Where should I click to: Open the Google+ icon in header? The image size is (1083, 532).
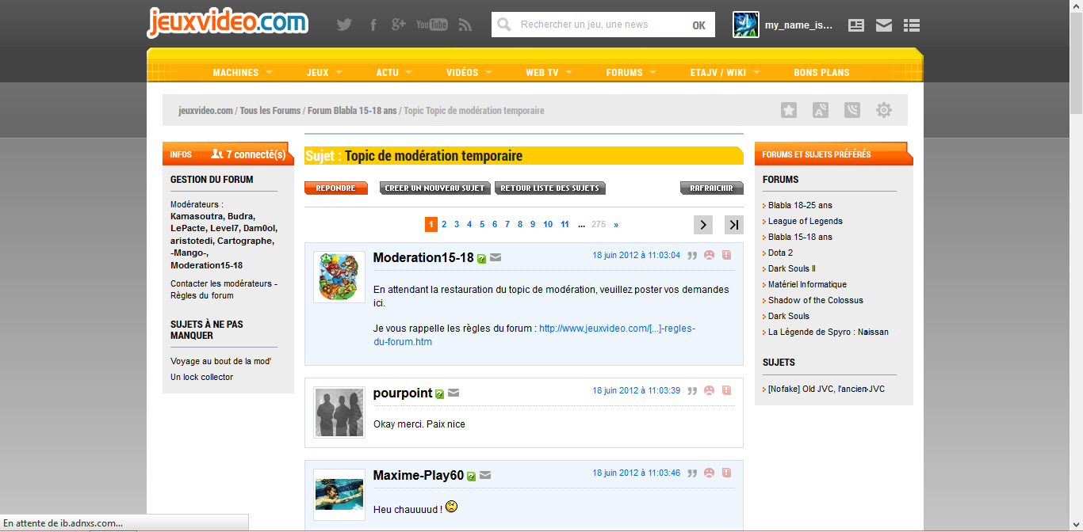[x=399, y=25]
